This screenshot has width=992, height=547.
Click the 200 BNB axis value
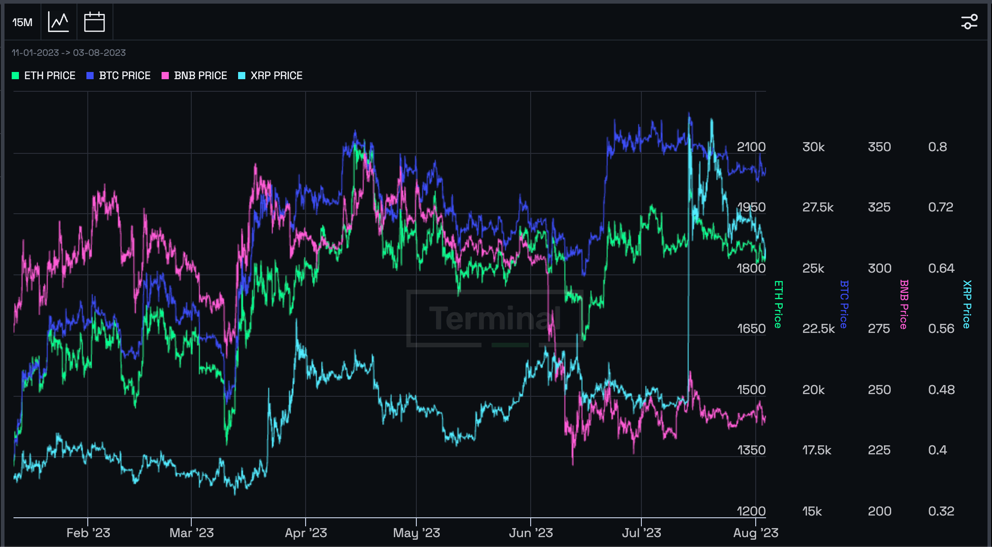tap(879, 511)
